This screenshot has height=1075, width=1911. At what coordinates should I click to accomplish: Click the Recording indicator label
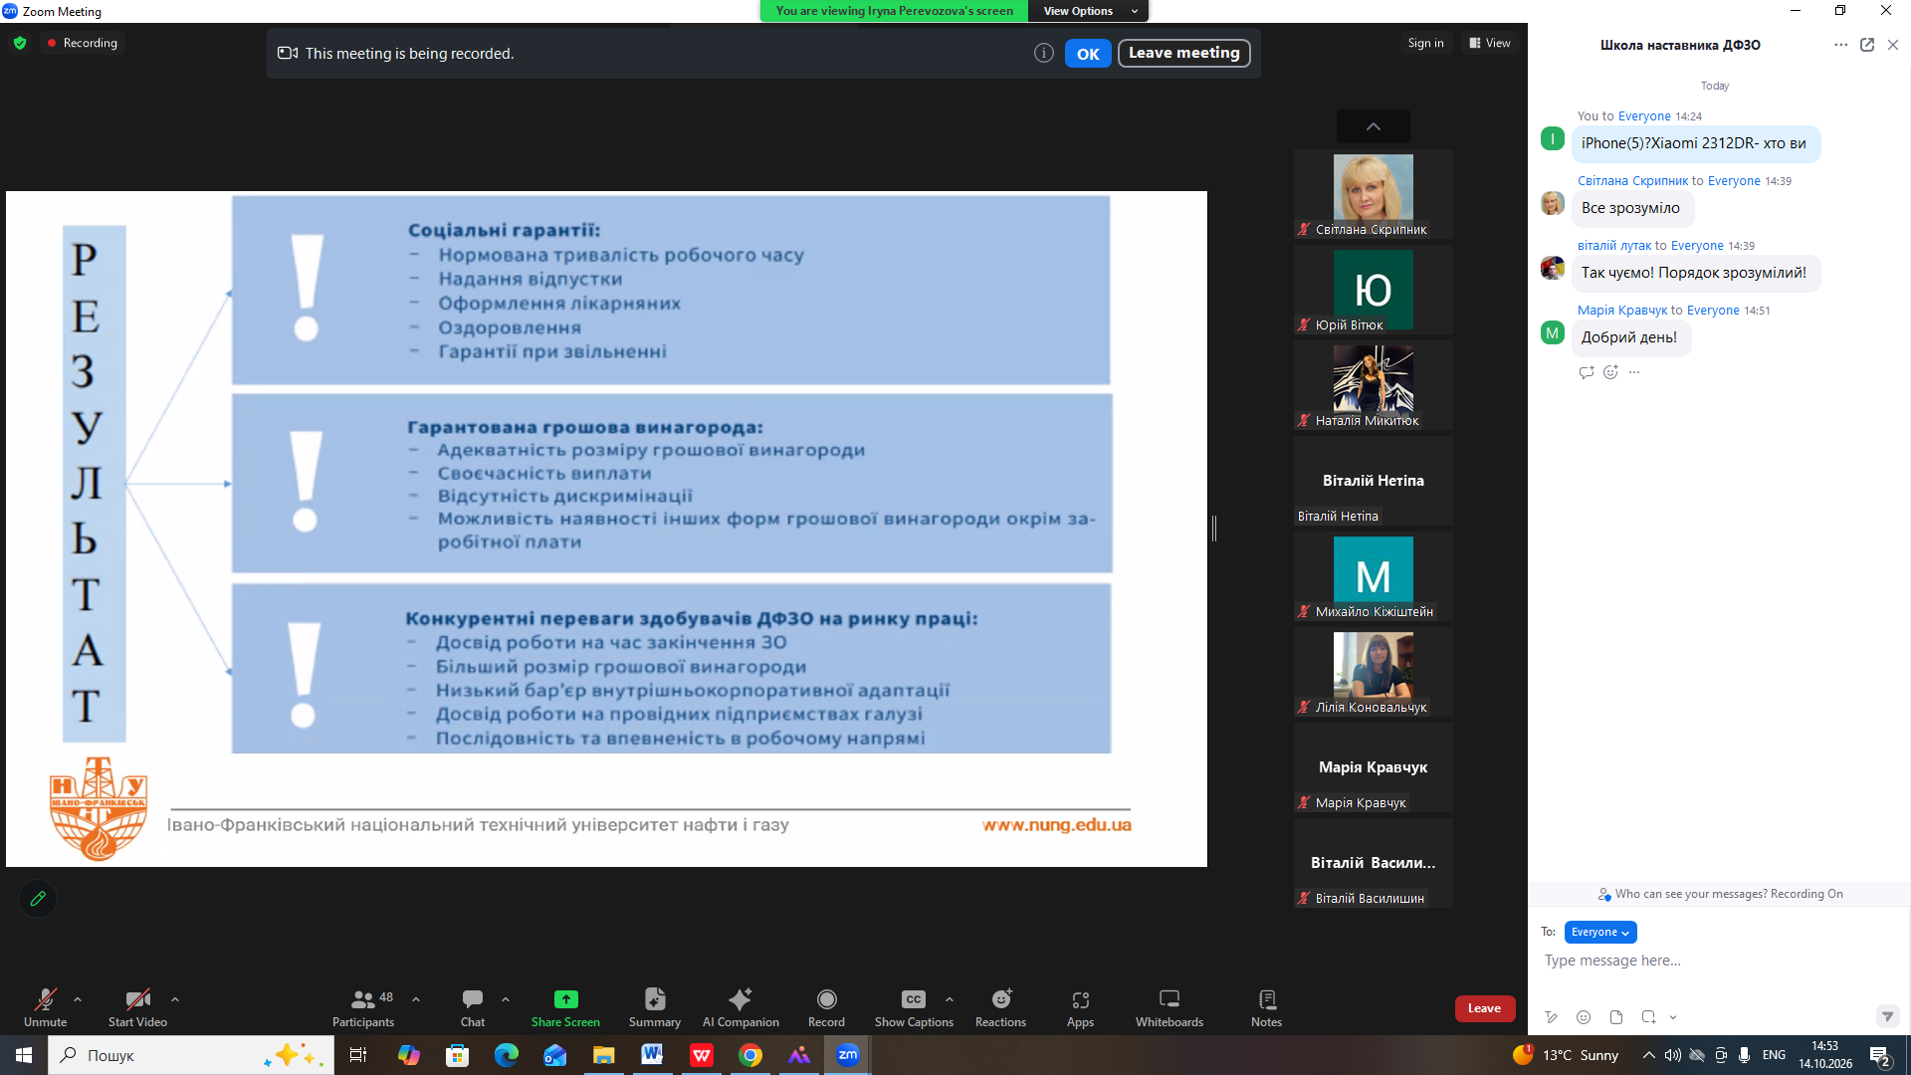point(82,43)
